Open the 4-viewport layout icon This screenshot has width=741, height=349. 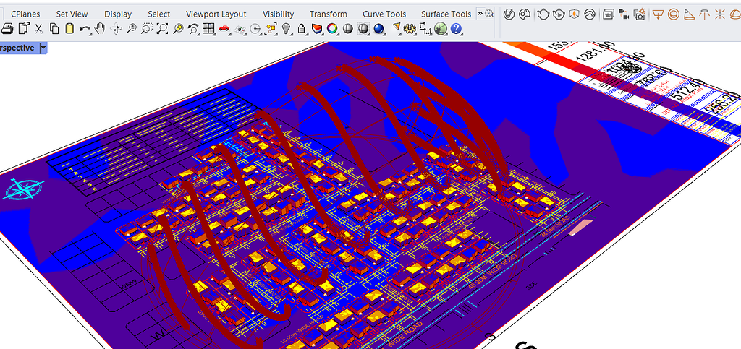click(x=208, y=29)
